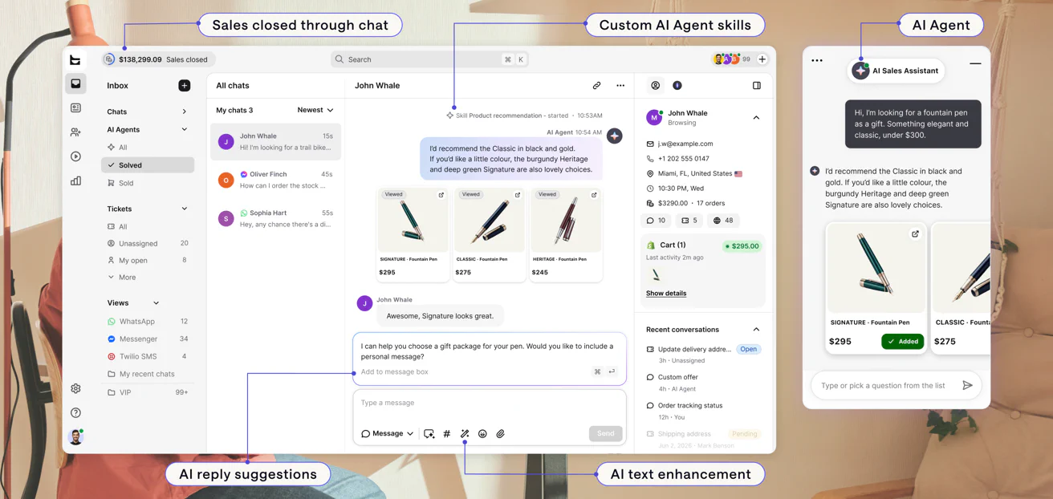Click the Search field
This screenshot has height=499, width=1053.
pos(429,59)
